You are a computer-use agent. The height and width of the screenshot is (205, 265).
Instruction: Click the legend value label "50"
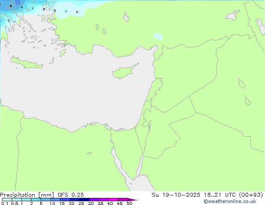click(130, 203)
